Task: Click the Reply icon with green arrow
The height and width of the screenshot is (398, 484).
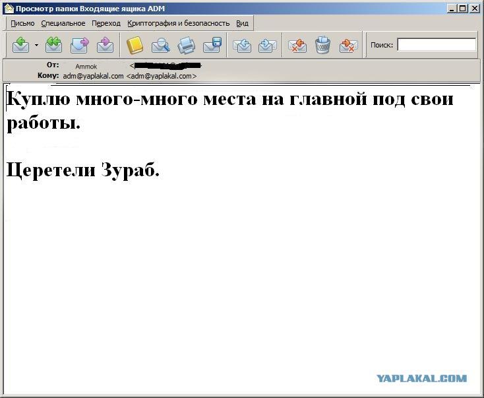Action: (20, 45)
